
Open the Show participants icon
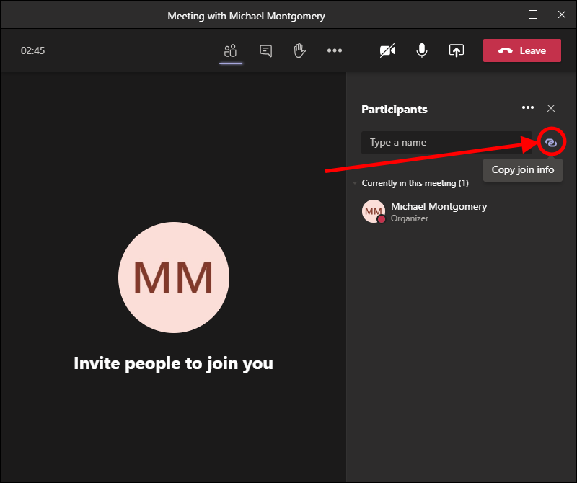tap(230, 50)
